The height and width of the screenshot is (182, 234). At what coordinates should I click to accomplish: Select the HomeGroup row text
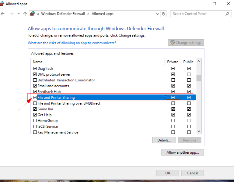[47, 121]
